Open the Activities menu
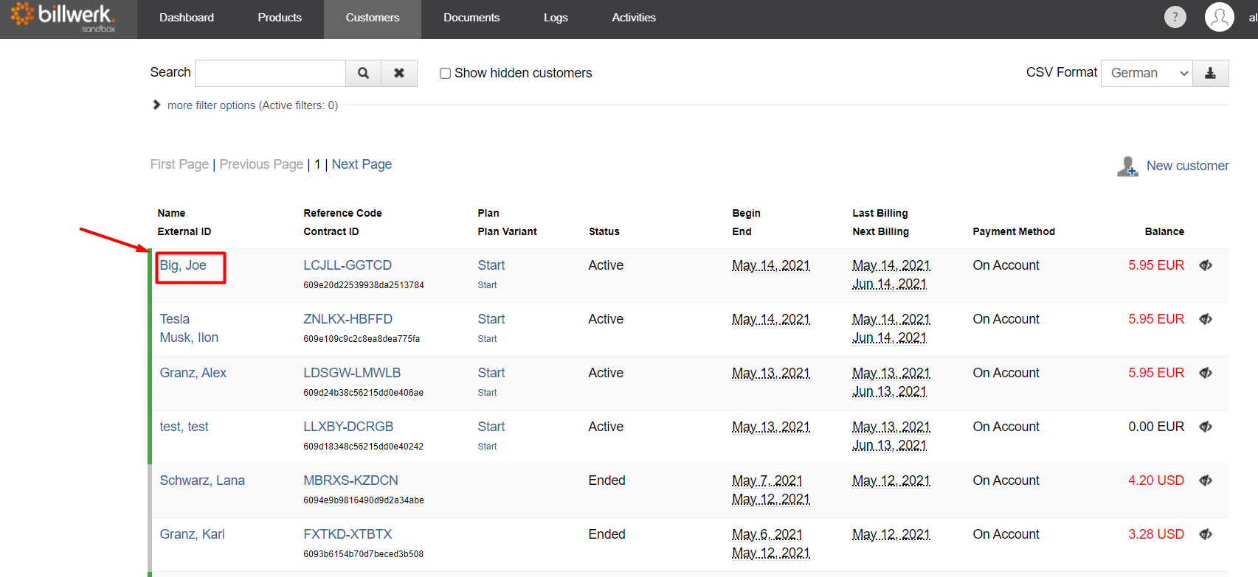Image resolution: width=1258 pixels, height=577 pixels. pos(634,18)
